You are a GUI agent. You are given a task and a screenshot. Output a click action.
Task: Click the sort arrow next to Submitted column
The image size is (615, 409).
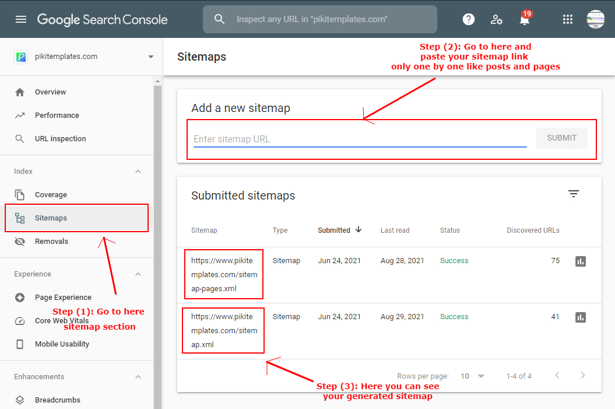(359, 230)
